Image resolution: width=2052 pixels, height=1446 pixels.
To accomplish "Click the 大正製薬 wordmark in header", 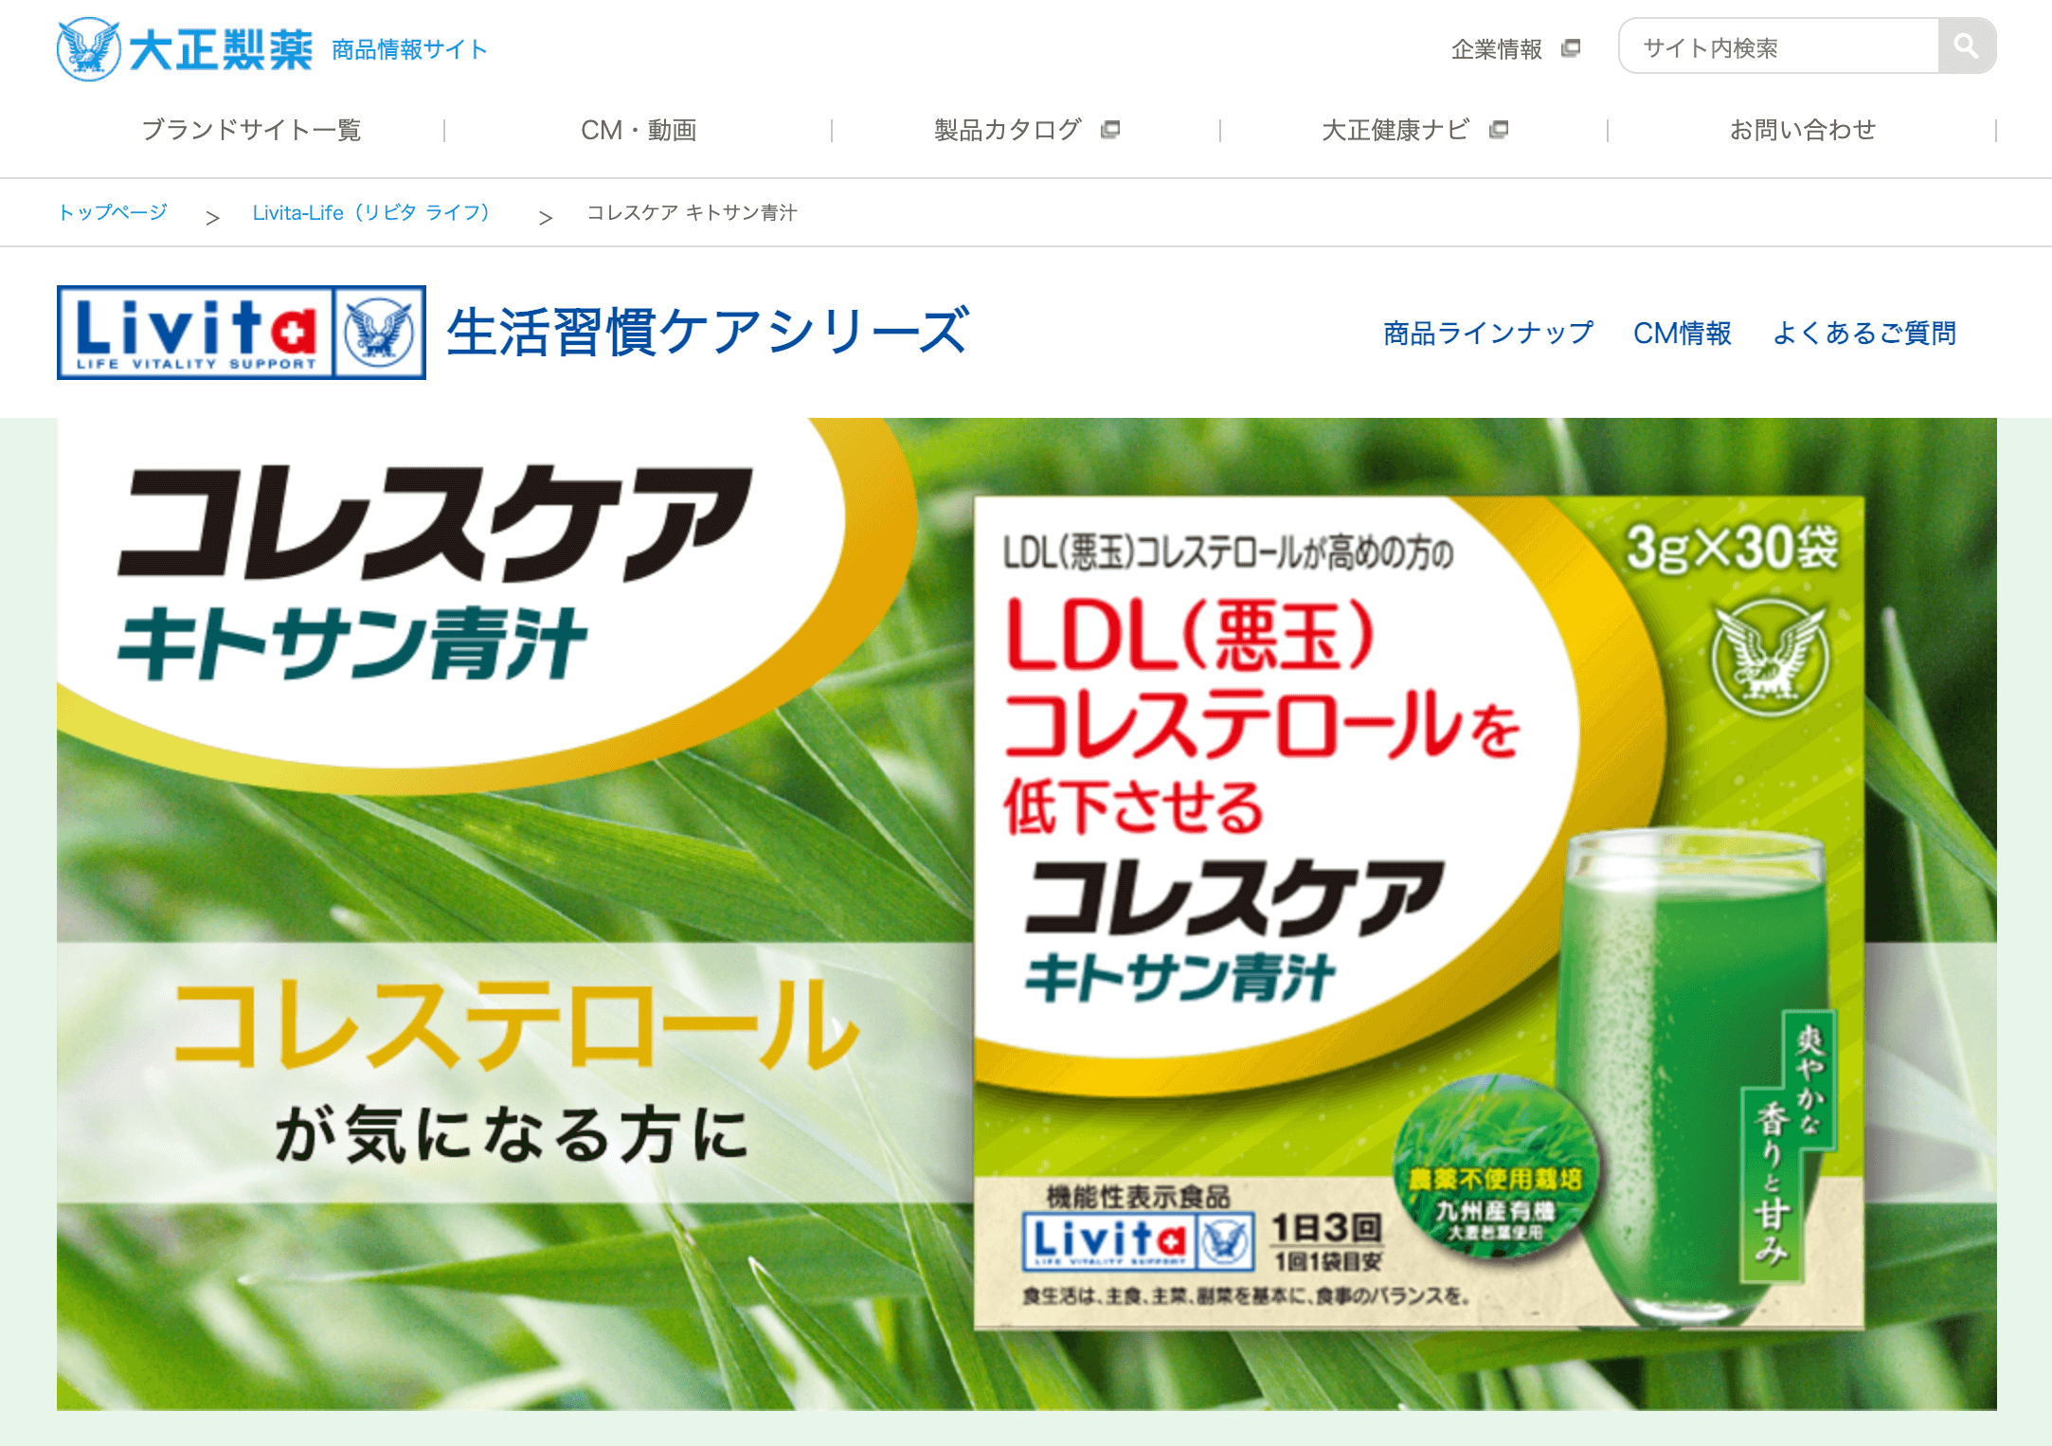I will (x=221, y=49).
